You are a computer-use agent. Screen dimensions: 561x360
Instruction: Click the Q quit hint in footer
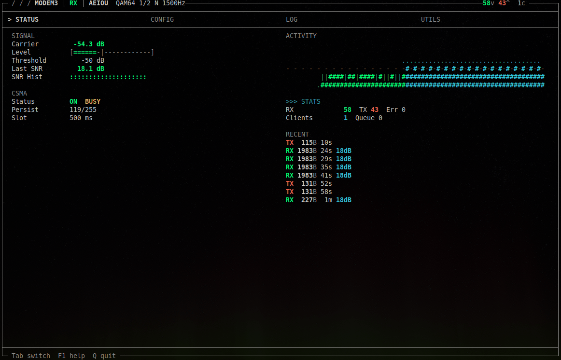click(104, 356)
